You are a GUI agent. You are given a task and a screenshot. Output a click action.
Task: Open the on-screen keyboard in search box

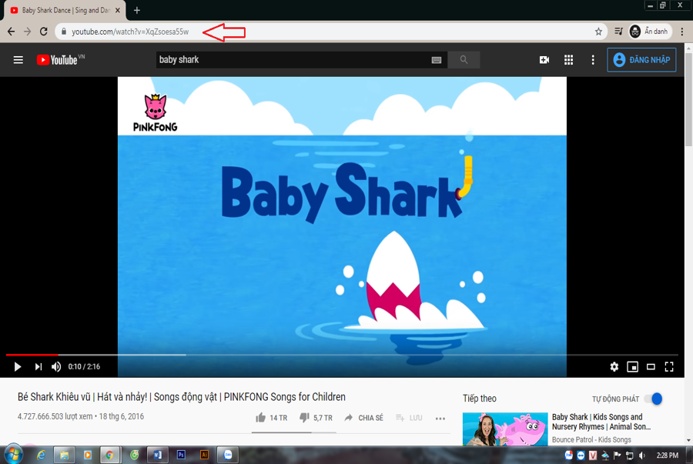[437, 60]
